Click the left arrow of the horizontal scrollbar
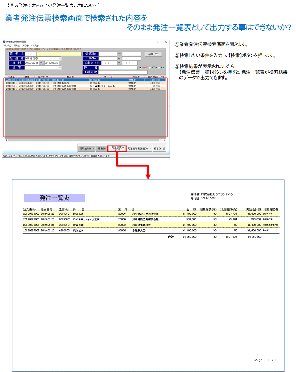Viewport: 296px width, 372px height. coord(6,140)
